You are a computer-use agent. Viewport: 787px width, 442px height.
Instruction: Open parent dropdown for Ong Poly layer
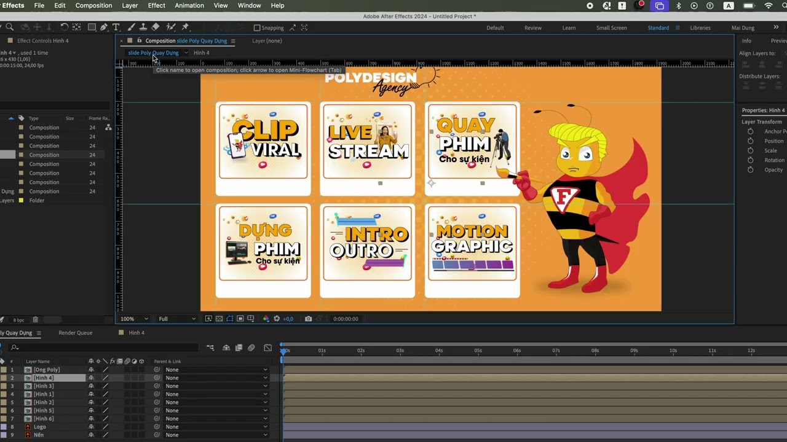click(x=216, y=370)
